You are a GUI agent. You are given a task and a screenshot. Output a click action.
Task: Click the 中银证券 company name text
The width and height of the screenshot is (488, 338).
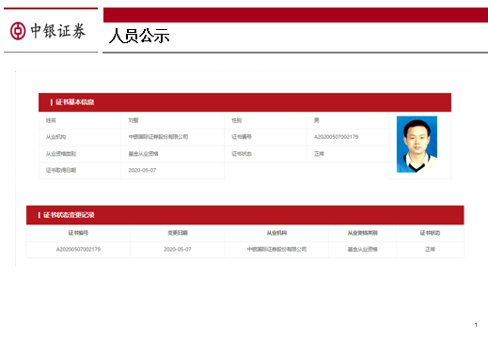tap(57, 31)
